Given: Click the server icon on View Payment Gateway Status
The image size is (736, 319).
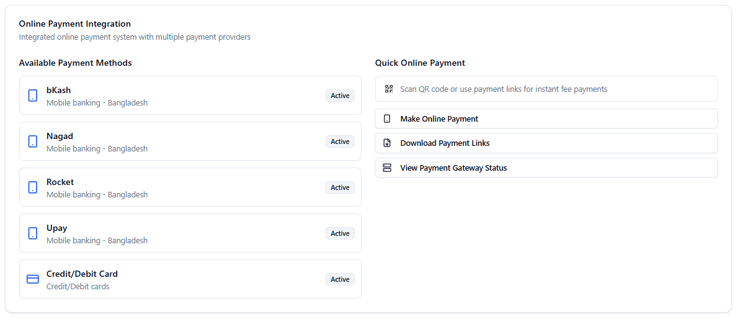Looking at the screenshot, I should point(388,168).
